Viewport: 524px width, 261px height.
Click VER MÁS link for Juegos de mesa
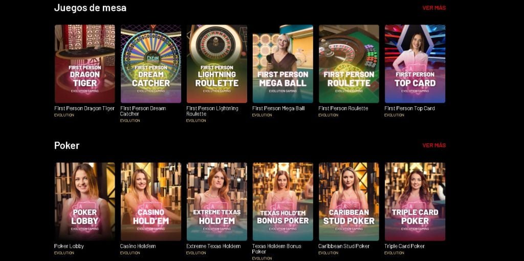point(434,8)
